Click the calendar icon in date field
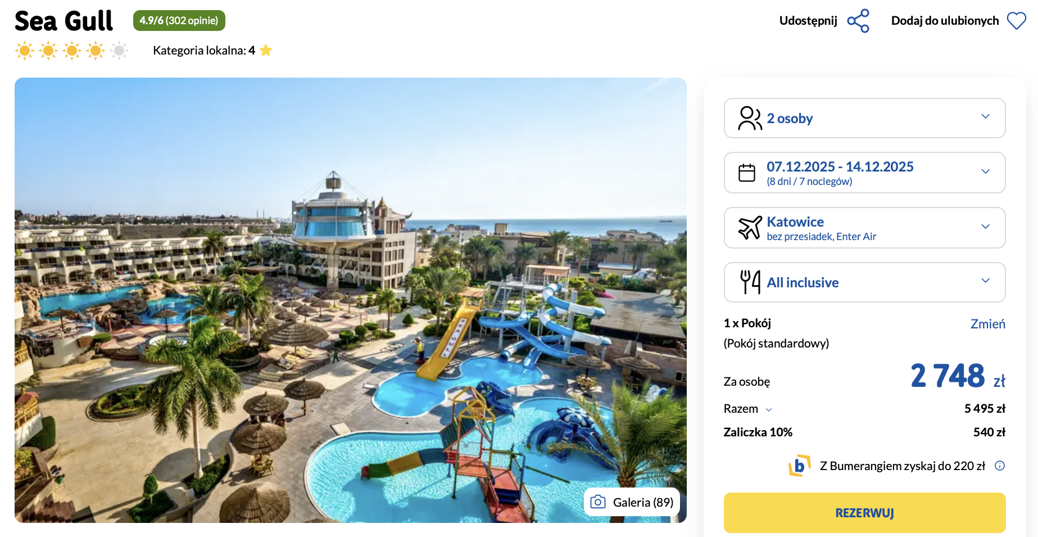This screenshot has height=537, width=1038. 747,173
